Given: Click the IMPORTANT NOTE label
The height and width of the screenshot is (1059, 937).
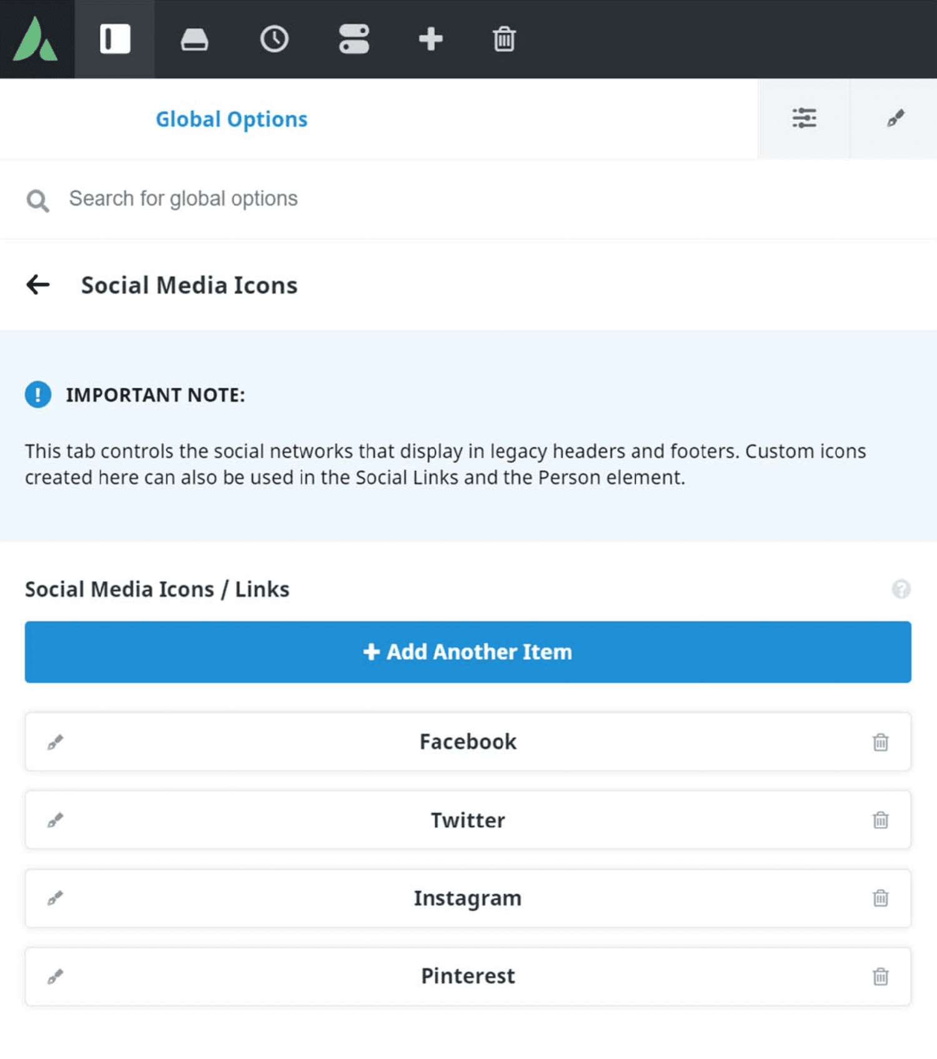Looking at the screenshot, I should click(x=156, y=395).
